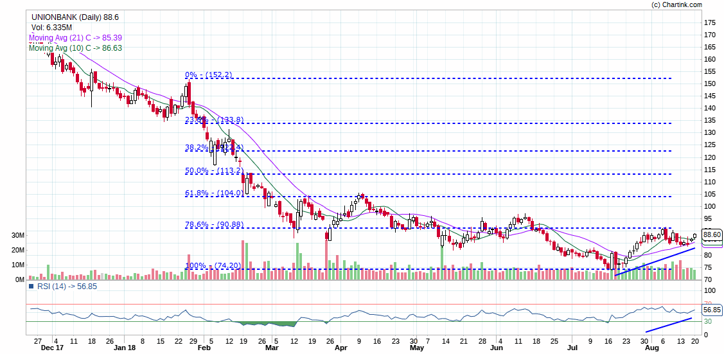Click the 125 price axis label
The height and width of the screenshot is (354, 724).
[709, 145]
